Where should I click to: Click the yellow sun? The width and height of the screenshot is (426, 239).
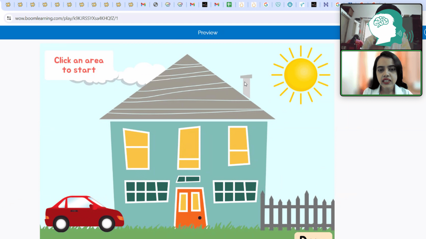pyautogui.click(x=301, y=75)
